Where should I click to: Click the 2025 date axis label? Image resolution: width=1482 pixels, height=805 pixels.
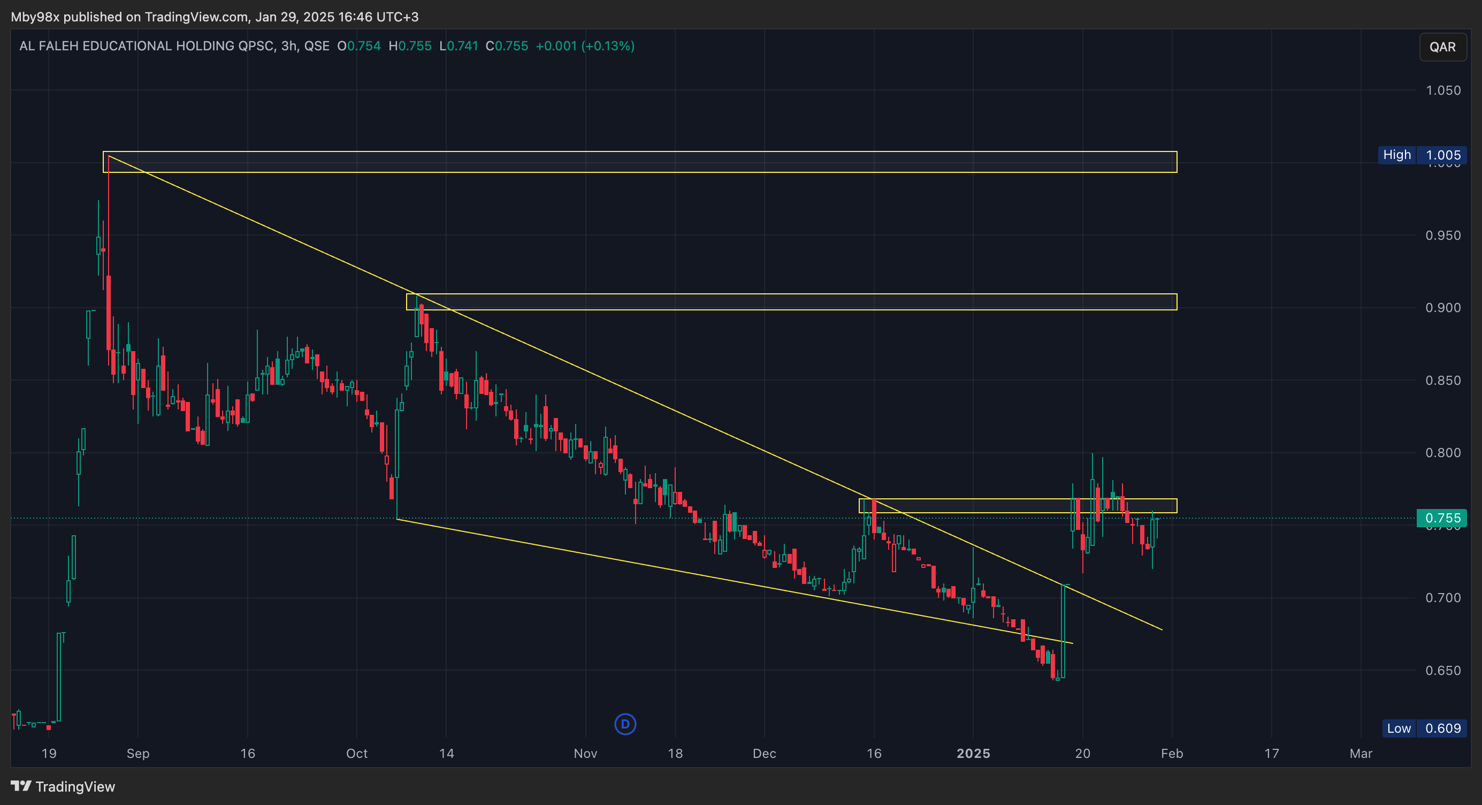tap(973, 753)
